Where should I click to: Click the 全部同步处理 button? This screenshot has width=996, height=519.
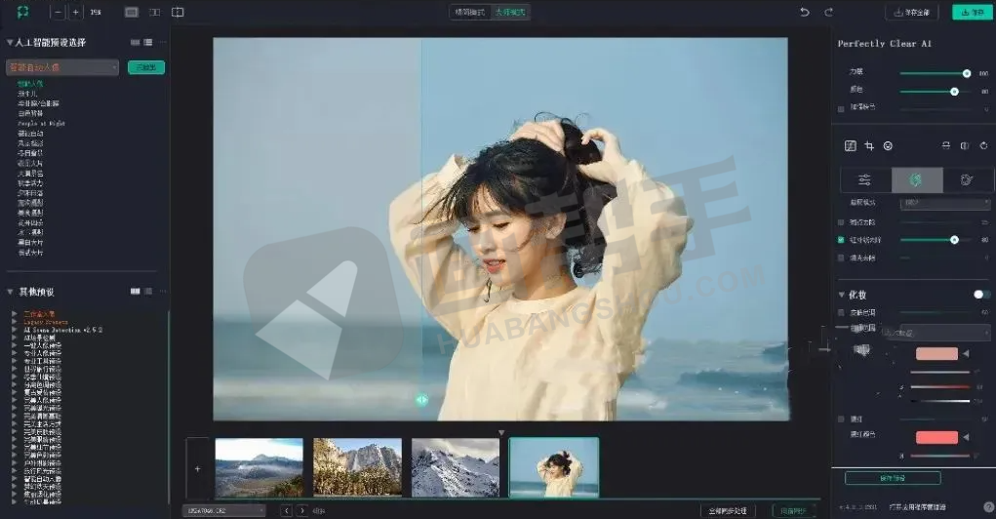[728, 511]
